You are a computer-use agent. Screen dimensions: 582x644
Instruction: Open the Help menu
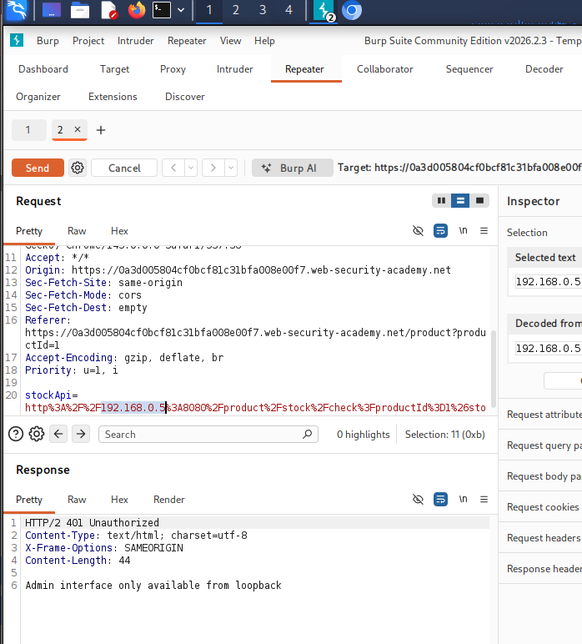[x=264, y=41]
